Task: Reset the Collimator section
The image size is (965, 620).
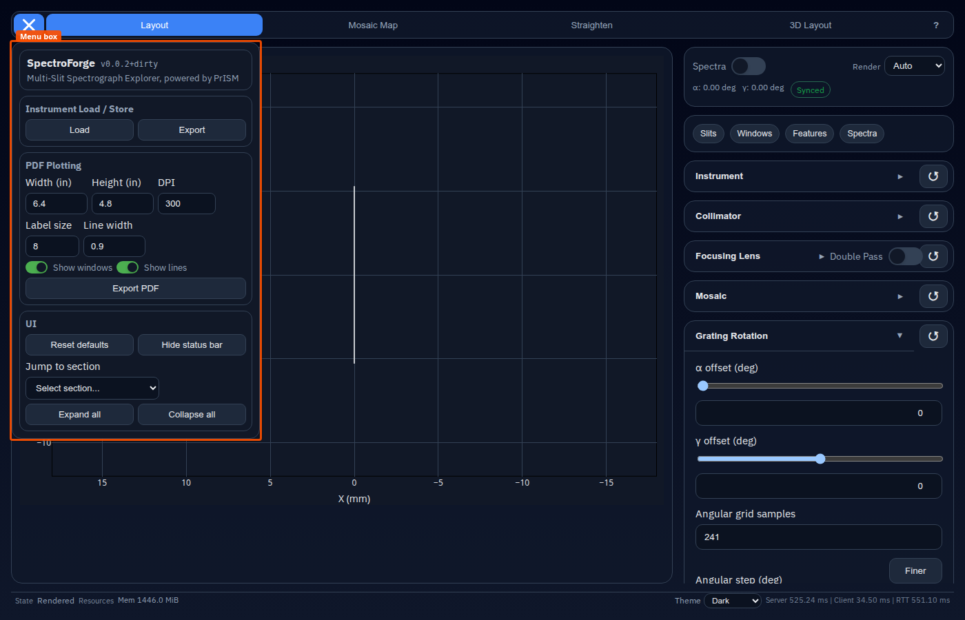Action: [x=933, y=216]
